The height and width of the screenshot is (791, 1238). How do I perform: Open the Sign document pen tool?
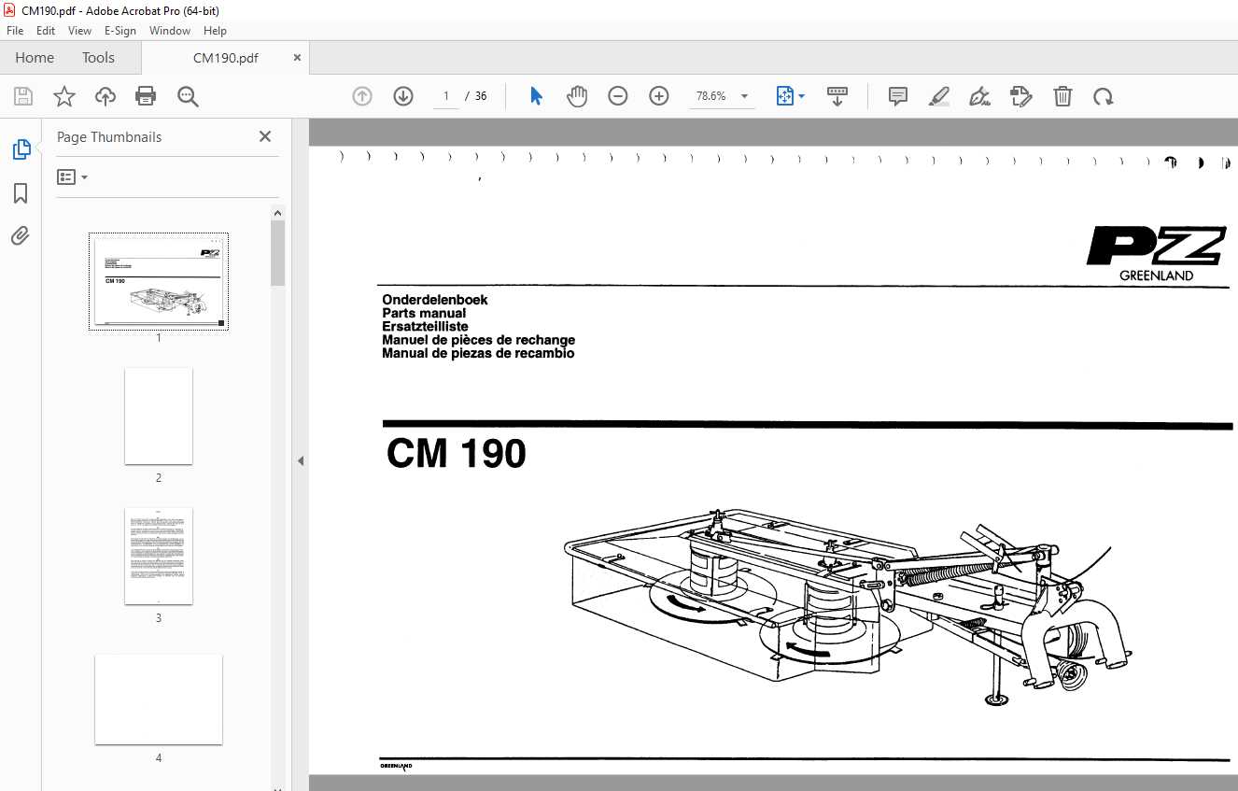tap(980, 96)
